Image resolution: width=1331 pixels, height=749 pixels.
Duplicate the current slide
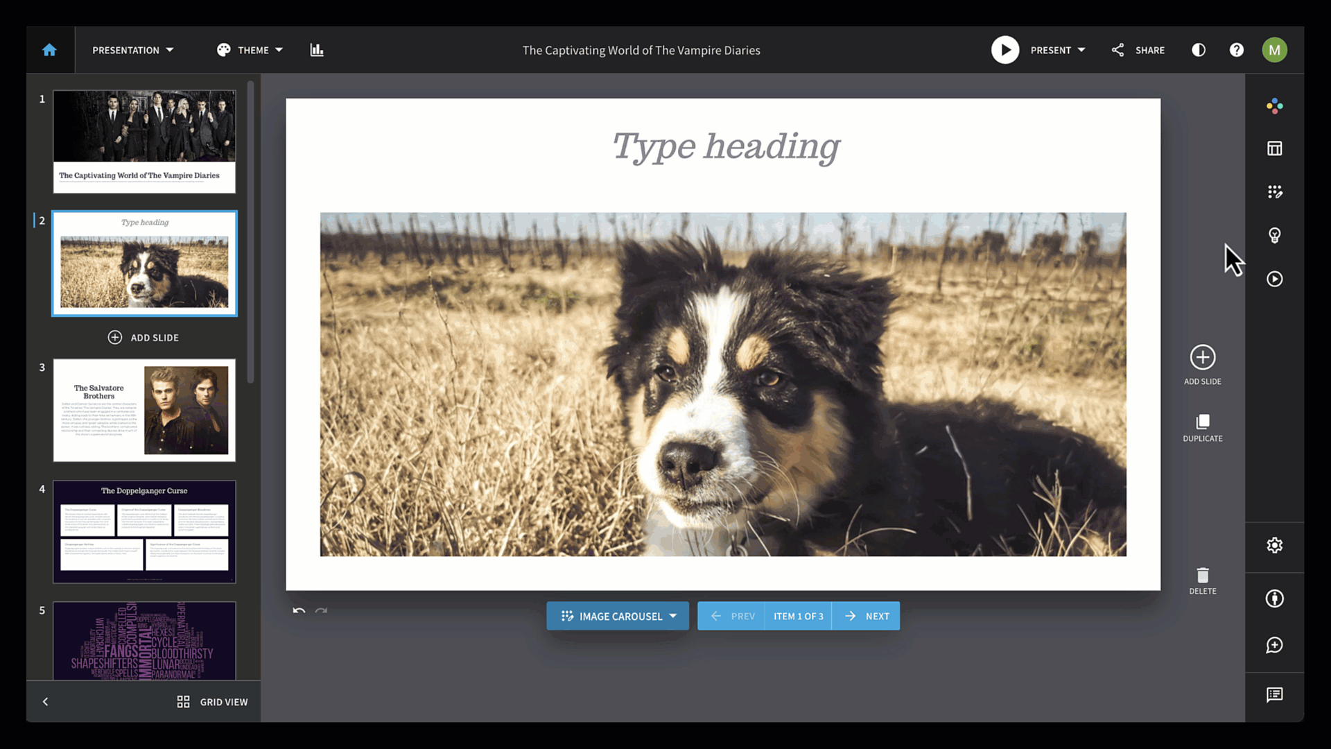coord(1203,428)
